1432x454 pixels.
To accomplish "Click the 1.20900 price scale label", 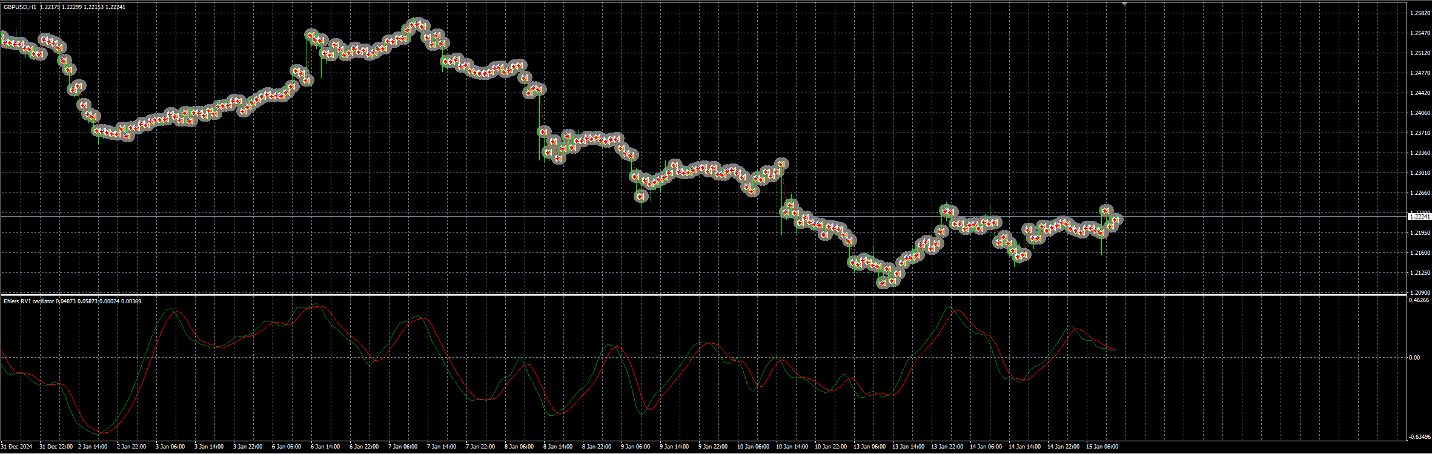I will tap(1420, 293).
